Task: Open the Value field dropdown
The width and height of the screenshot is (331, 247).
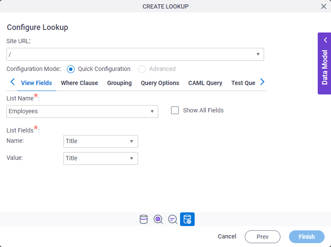Action: pyautogui.click(x=100, y=159)
